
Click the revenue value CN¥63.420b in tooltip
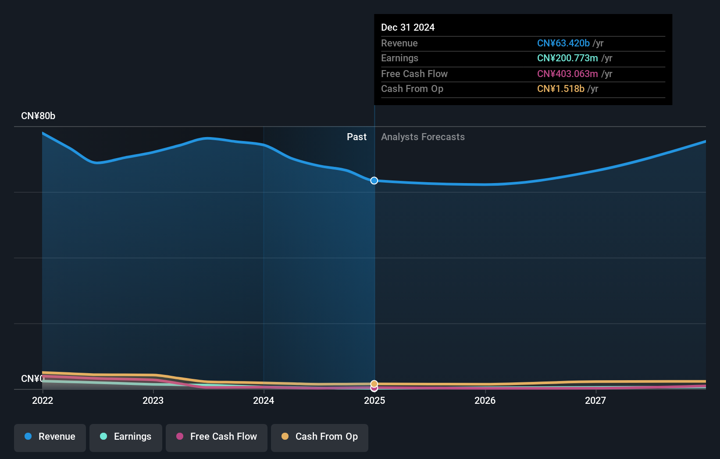[x=563, y=43]
